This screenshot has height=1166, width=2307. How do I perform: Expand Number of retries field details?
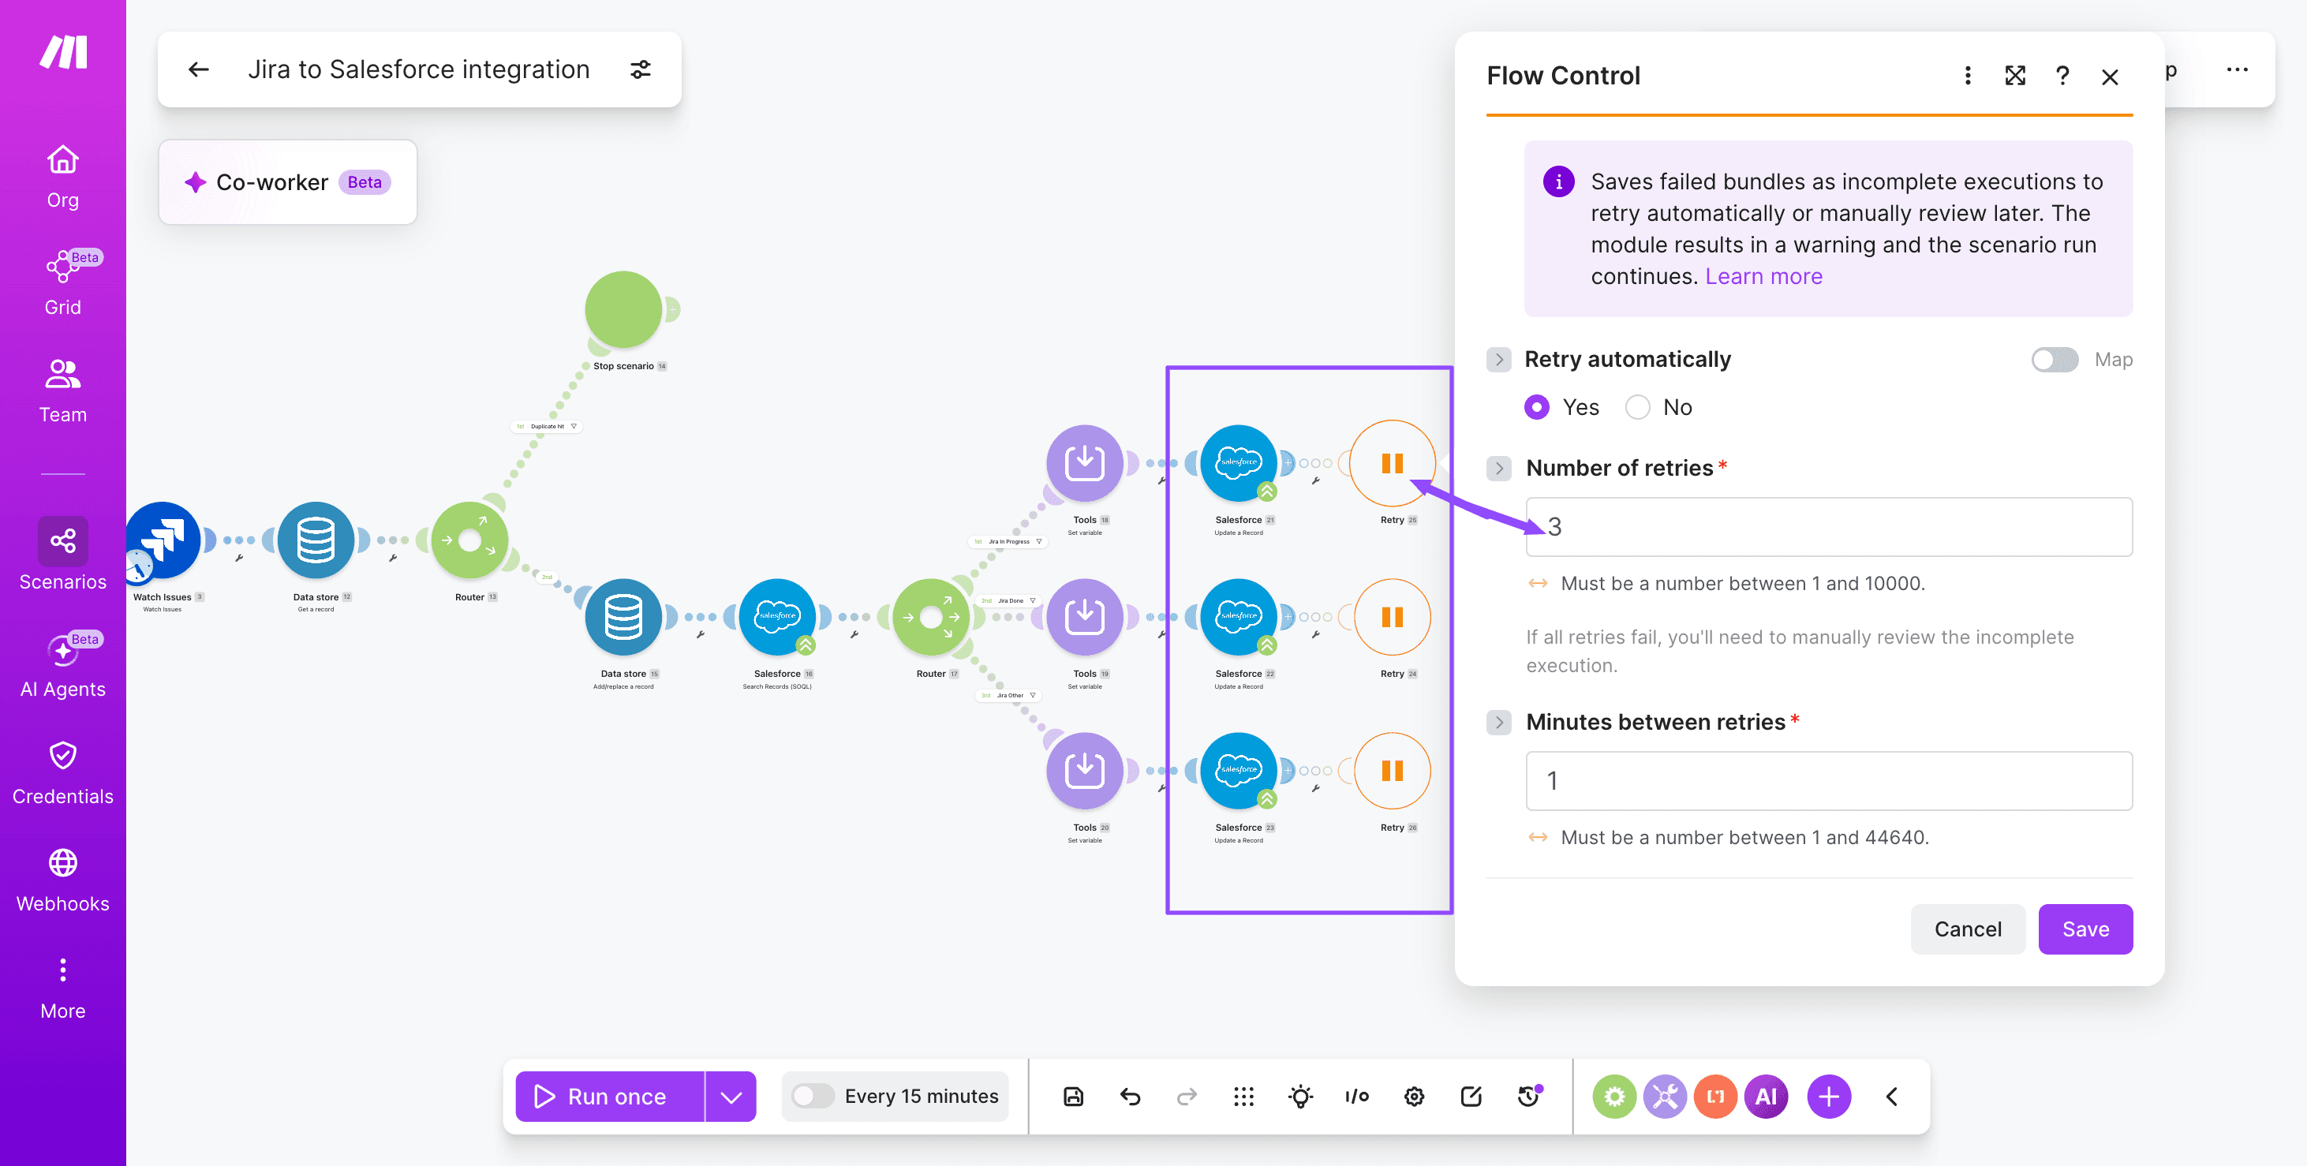pos(1499,469)
